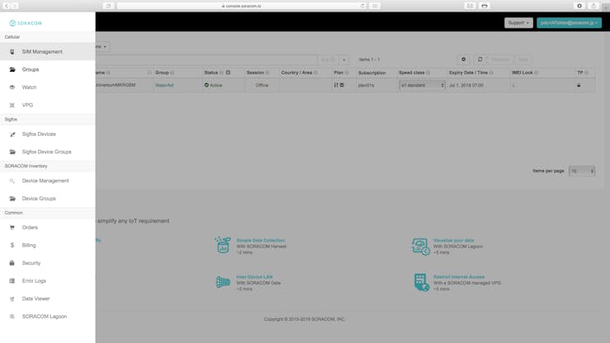Open the s1.standard speed class dropdown
The height and width of the screenshot is (343, 610).
click(x=422, y=85)
